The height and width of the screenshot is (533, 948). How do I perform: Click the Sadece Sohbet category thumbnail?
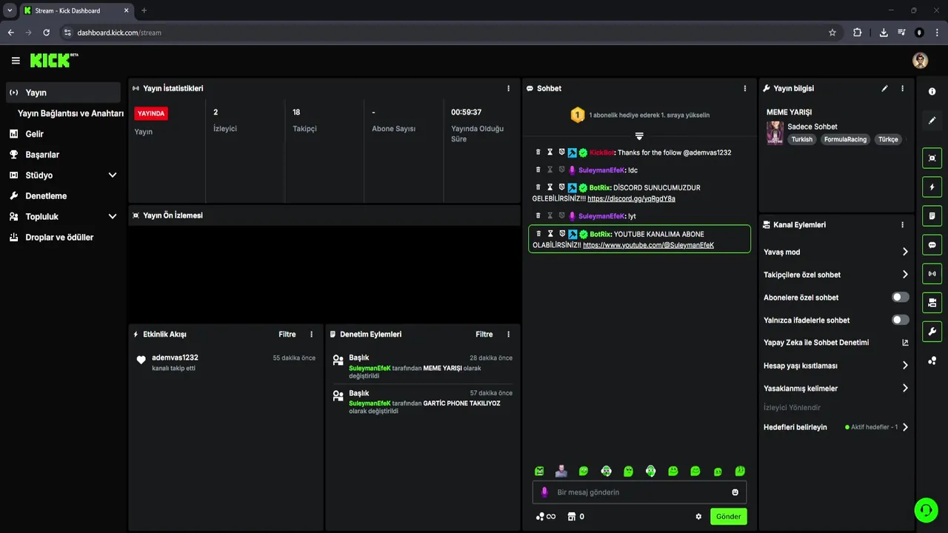coord(775,133)
